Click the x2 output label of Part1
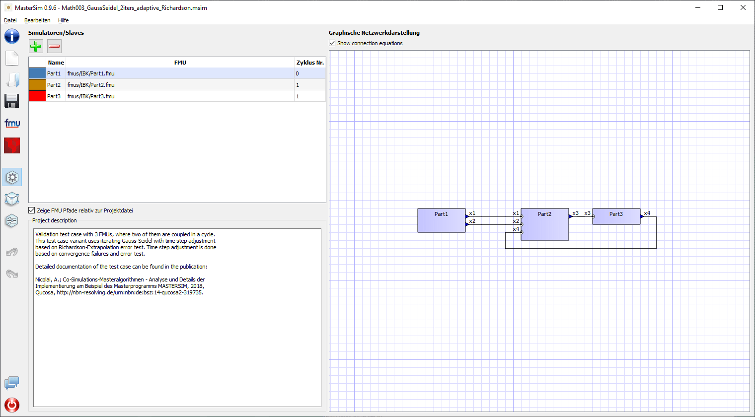755x417 pixels. (x=472, y=221)
